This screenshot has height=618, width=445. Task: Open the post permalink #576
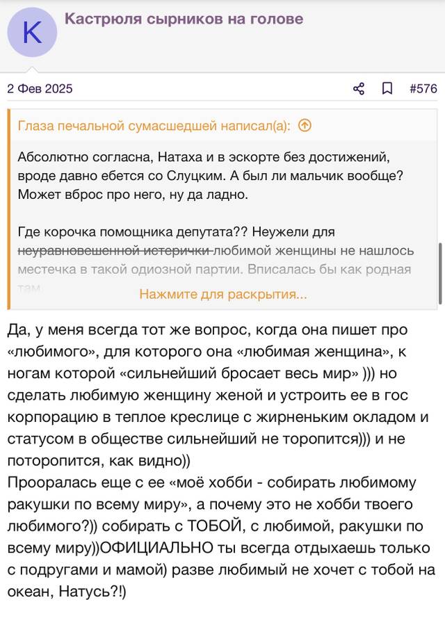423,89
